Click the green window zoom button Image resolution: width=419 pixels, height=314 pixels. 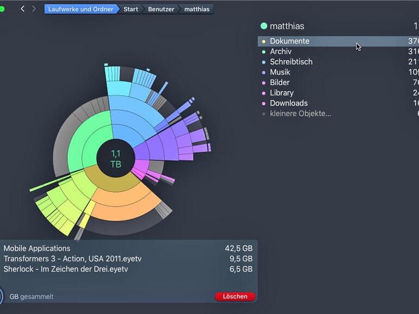[2, 9]
